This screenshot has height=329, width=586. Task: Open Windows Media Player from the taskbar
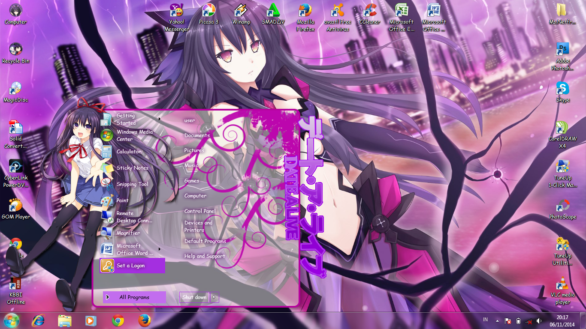pos(91,320)
